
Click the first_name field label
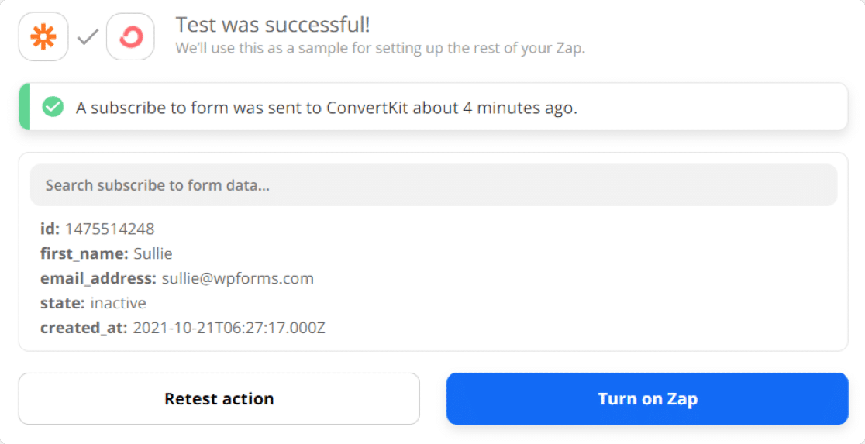[84, 253]
